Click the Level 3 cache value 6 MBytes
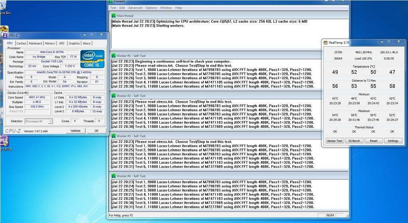408x223 pixels. [78, 111]
